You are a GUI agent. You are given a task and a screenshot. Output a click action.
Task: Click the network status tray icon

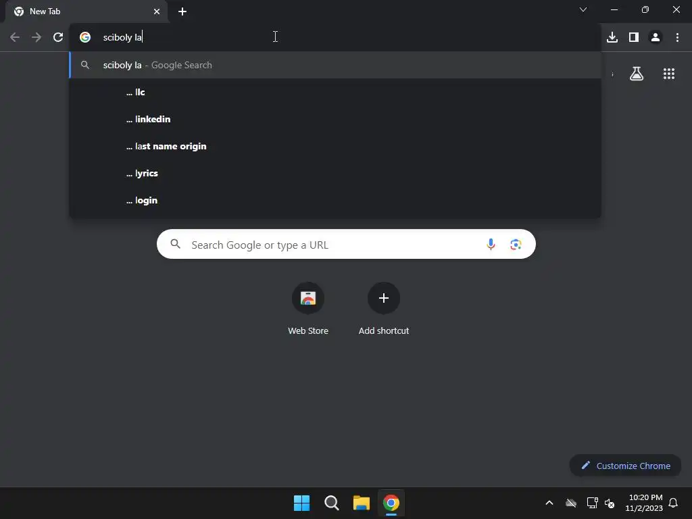pyautogui.click(x=592, y=503)
